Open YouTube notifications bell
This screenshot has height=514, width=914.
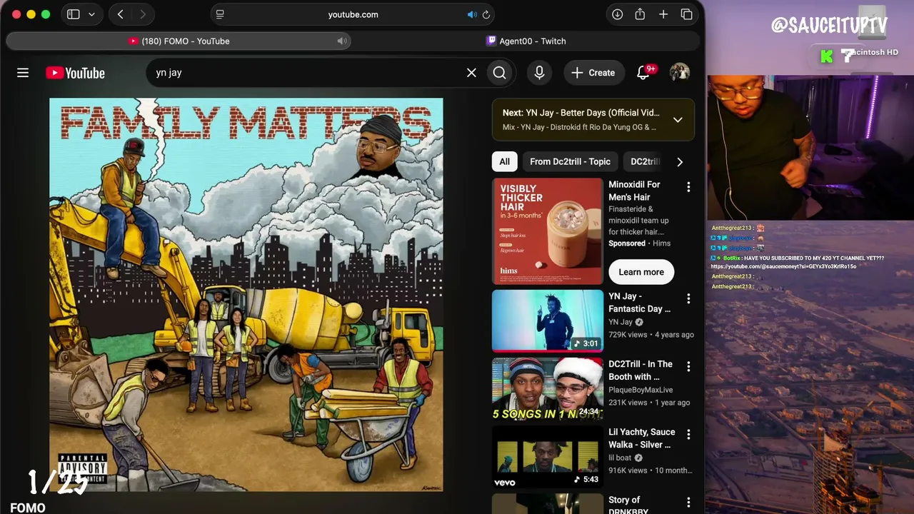(643, 73)
